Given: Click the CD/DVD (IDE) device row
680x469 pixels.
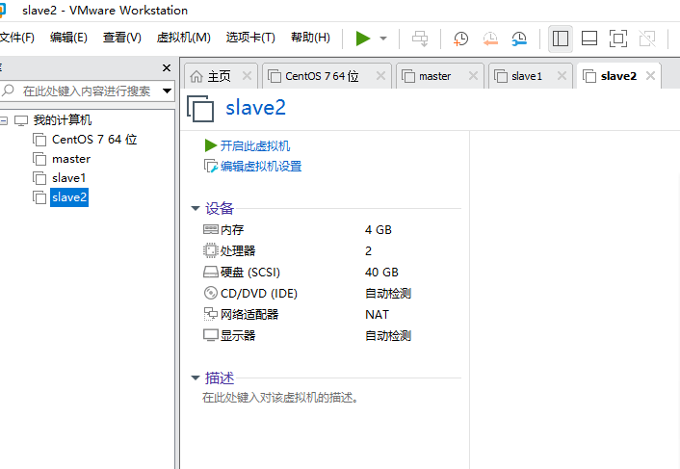Looking at the screenshot, I should 306,294.
